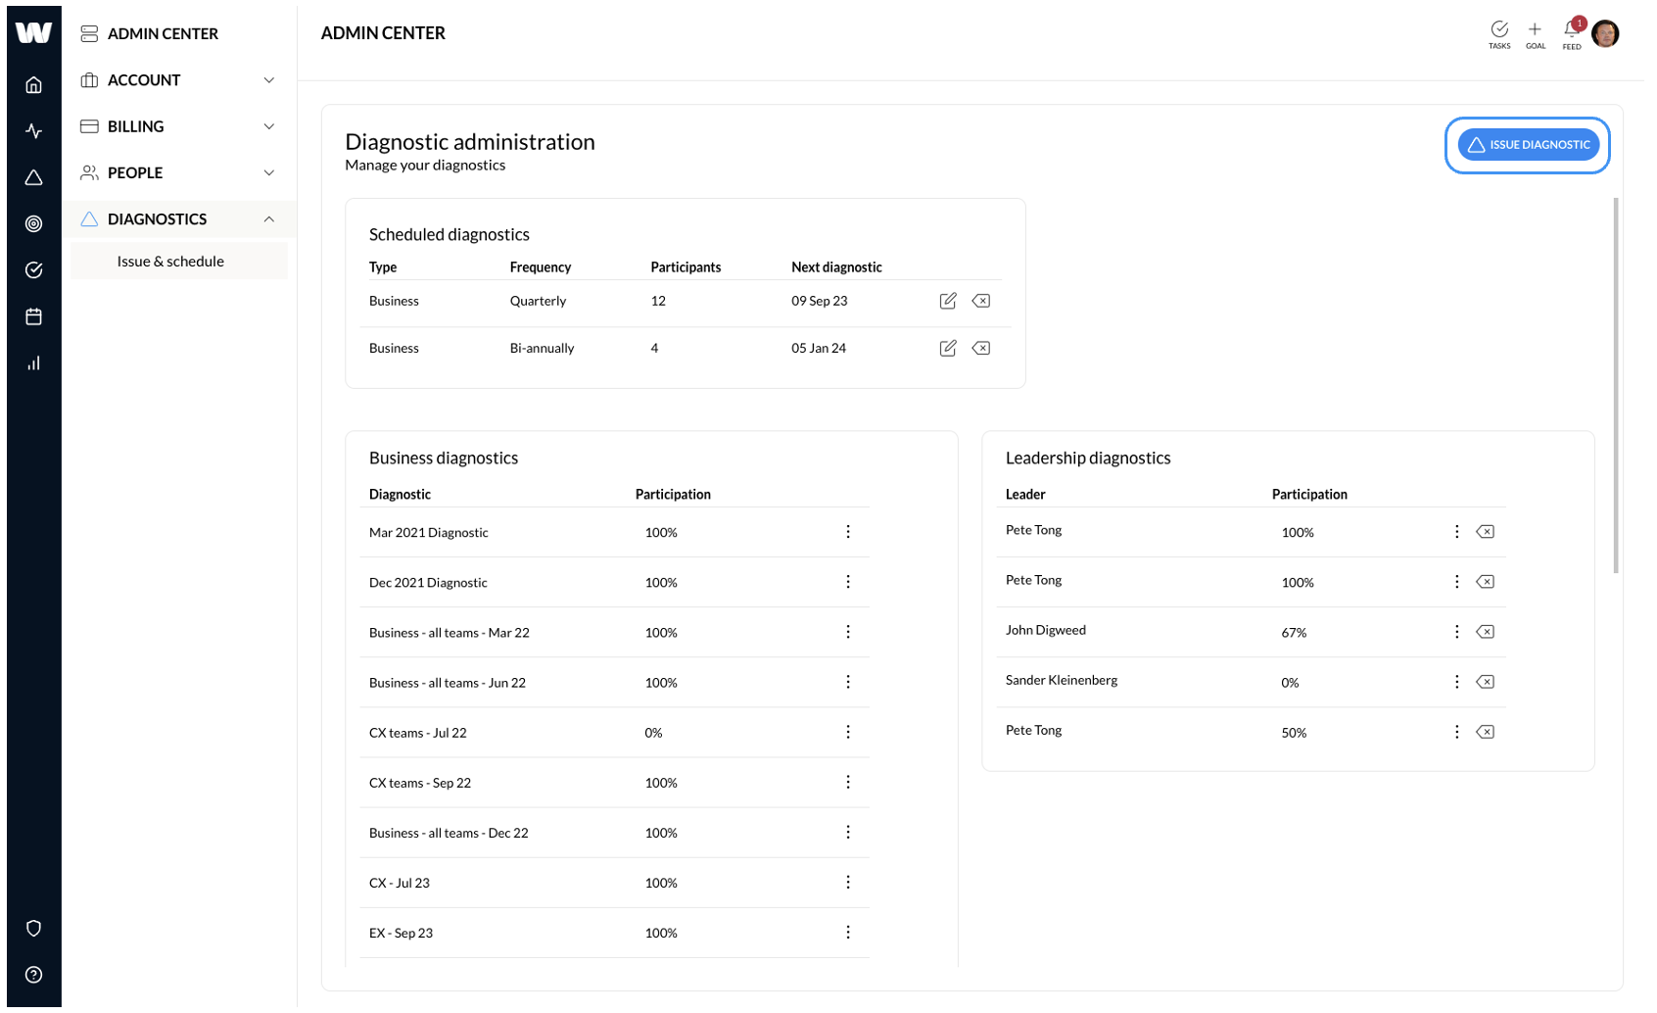The width and height of the screenshot is (1657, 1013).
Task: Open the Feed notification bell
Action: (1572, 34)
